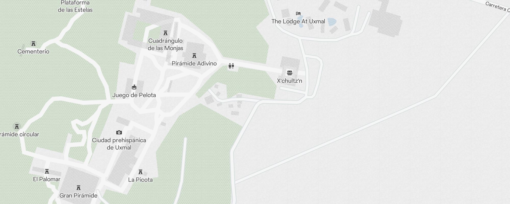Click the Cementerio monument icon

point(33,44)
